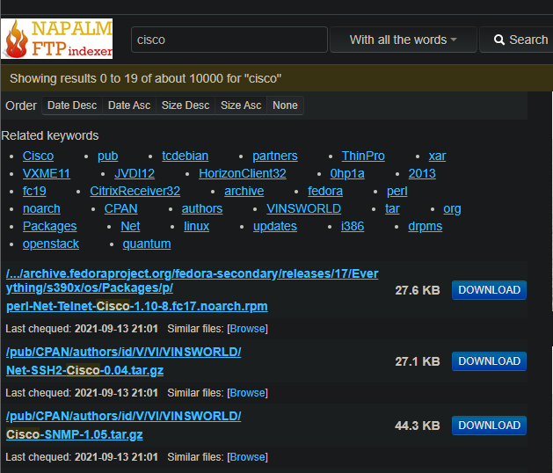
Task: Open the updates keyword link
Action: 274,227
